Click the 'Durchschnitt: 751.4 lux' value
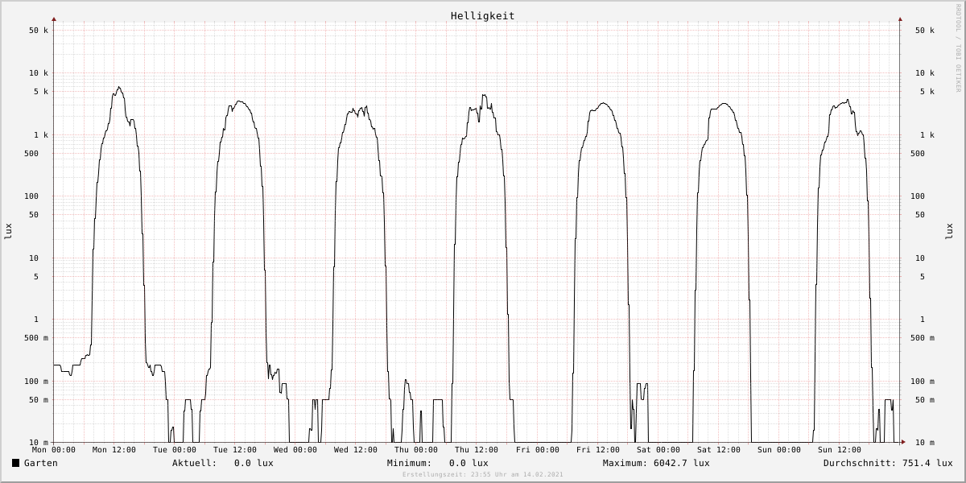The height and width of the screenshot is (483, 966). tap(888, 463)
